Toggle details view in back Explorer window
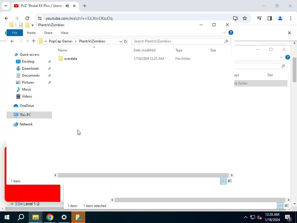The height and width of the screenshot is (223, 297). pyautogui.click(x=280, y=206)
